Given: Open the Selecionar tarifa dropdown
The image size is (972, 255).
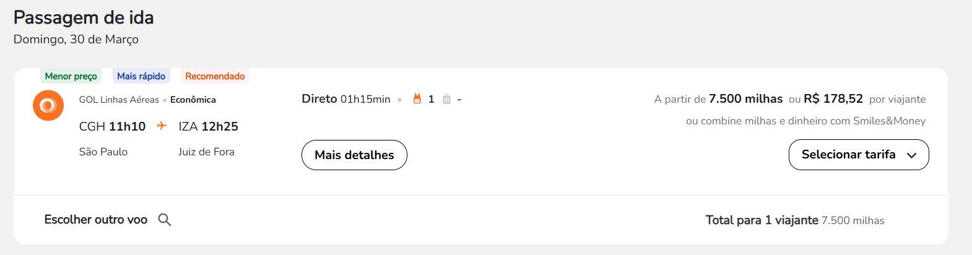Looking at the screenshot, I should point(859,155).
